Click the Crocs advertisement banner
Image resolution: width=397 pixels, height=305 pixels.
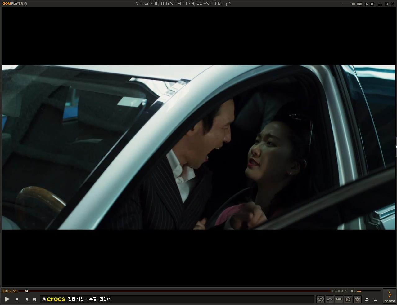click(x=177, y=299)
